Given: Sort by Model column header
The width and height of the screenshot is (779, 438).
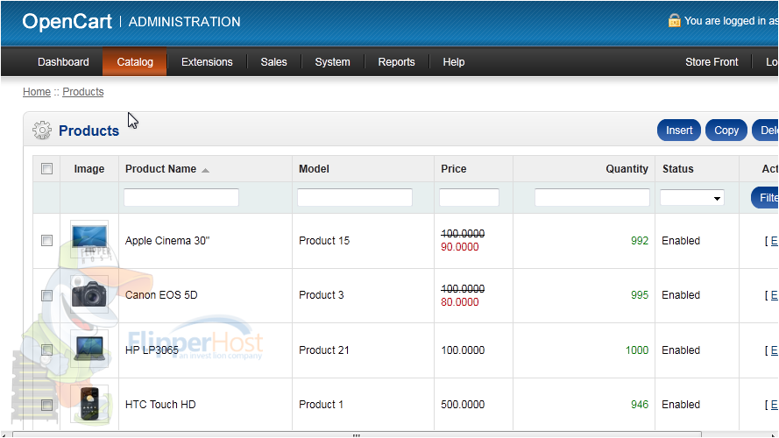Looking at the screenshot, I should pos(314,169).
